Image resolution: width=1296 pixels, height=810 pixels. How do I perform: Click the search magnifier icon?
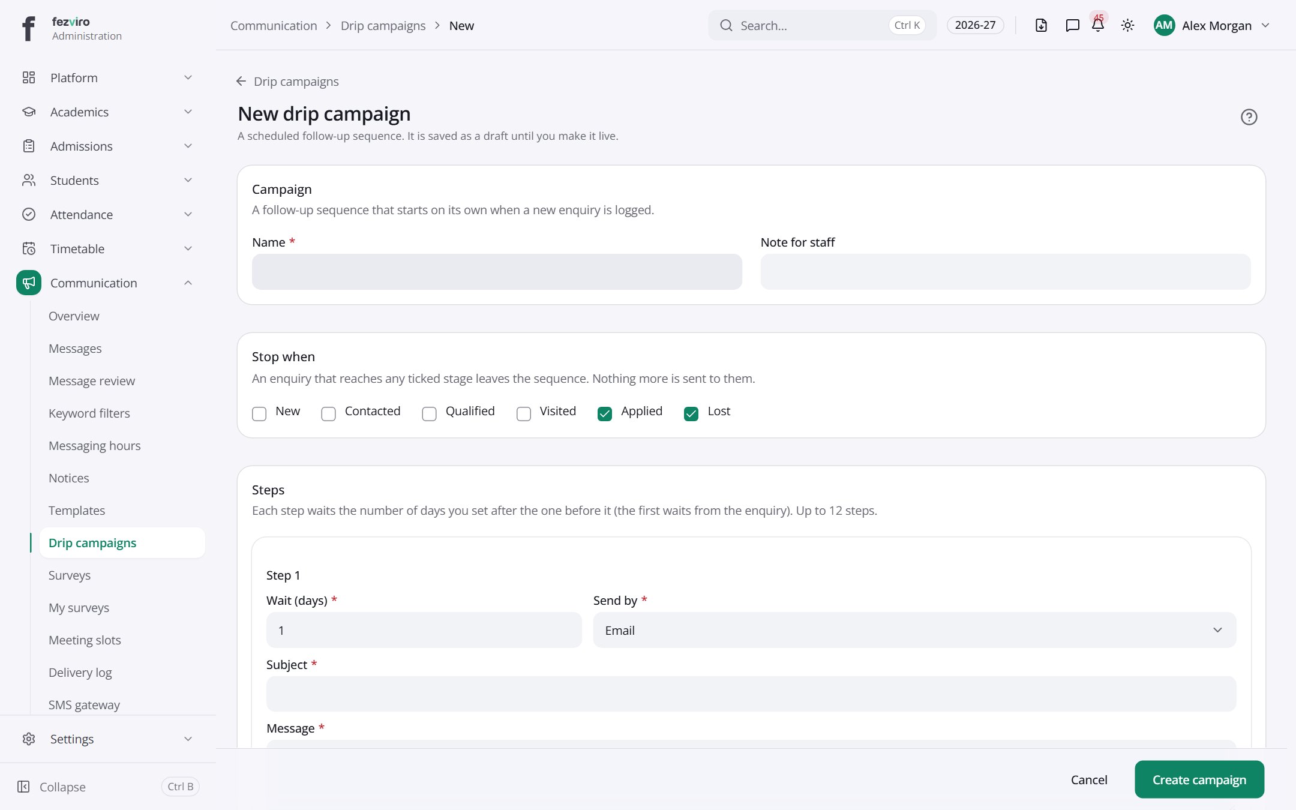[x=726, y=25]
